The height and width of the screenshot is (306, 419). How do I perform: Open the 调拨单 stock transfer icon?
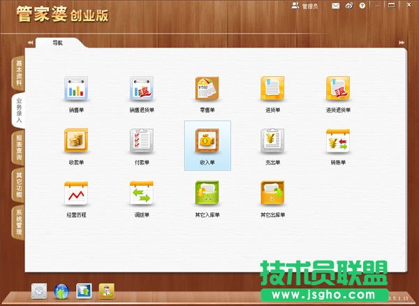142,194
